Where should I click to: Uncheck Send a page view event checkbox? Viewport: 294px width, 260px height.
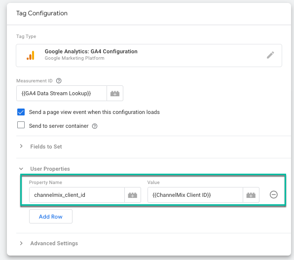(21, 112)
